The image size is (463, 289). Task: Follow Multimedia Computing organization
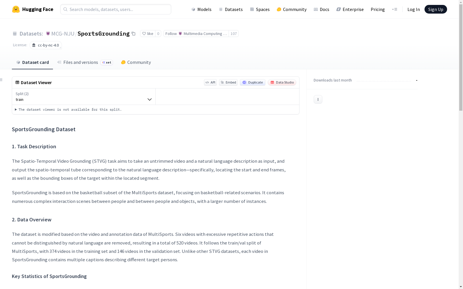click(x=196, y=34)
